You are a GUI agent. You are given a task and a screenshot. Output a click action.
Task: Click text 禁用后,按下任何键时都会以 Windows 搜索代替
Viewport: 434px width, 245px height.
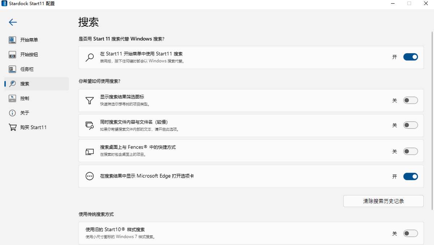tap(142, 61)
